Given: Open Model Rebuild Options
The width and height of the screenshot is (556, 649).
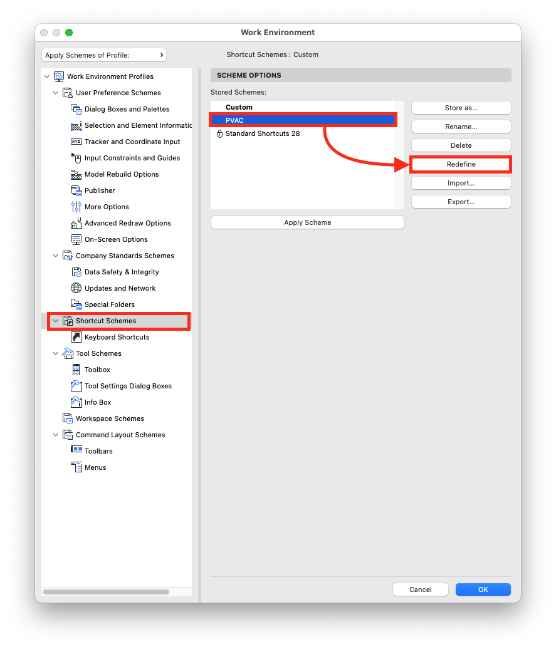Looking at the screenshot, I should 76,174.
